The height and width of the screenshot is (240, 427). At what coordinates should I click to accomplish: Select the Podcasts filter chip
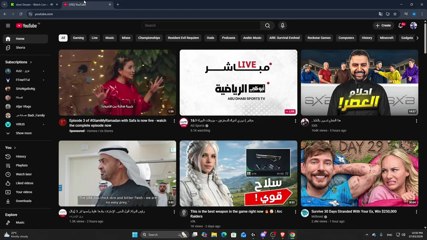point(229,38)
